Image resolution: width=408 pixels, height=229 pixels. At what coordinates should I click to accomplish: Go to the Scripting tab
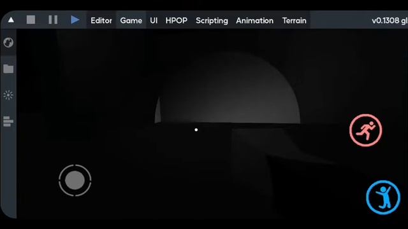[x=212, y=20]
